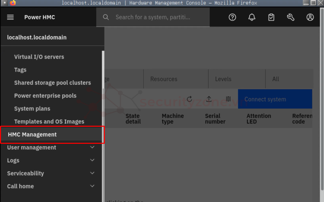Click the Power HMC title link
The width and height of the screenshot is (324, 202).
pyautogui.click(x=40, y=17)
